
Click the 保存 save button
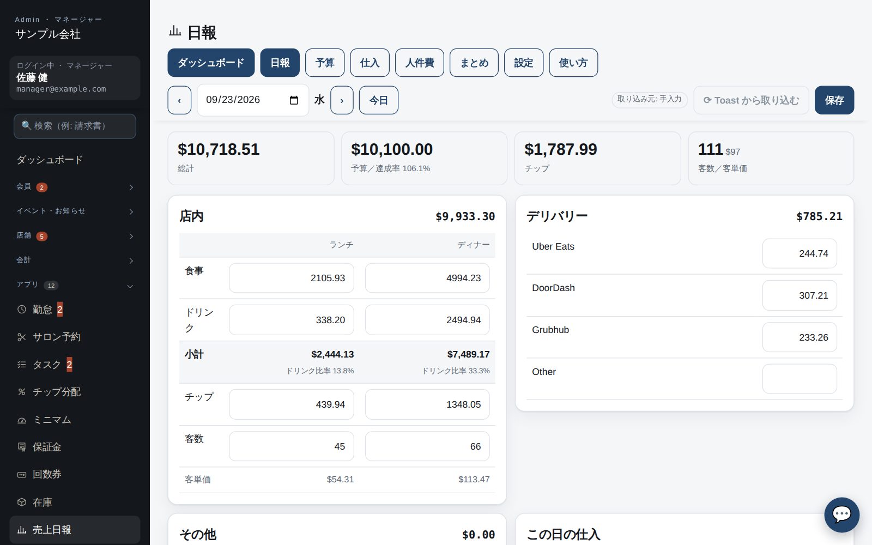834,100
